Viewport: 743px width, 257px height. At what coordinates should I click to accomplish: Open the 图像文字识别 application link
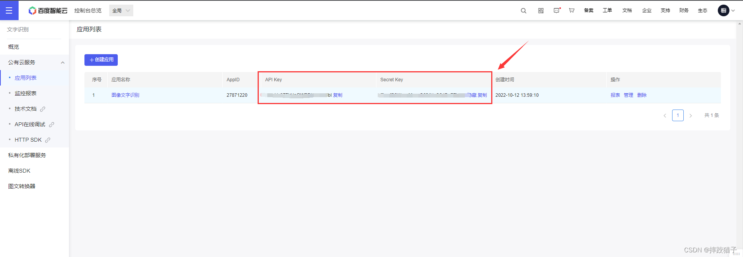(126, 95)
